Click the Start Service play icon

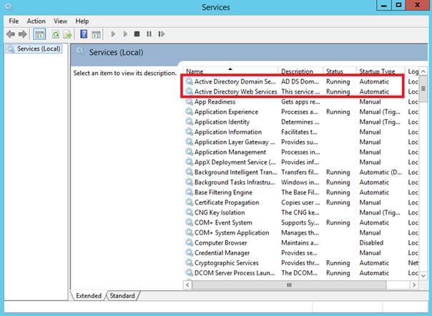coord(113,34)
